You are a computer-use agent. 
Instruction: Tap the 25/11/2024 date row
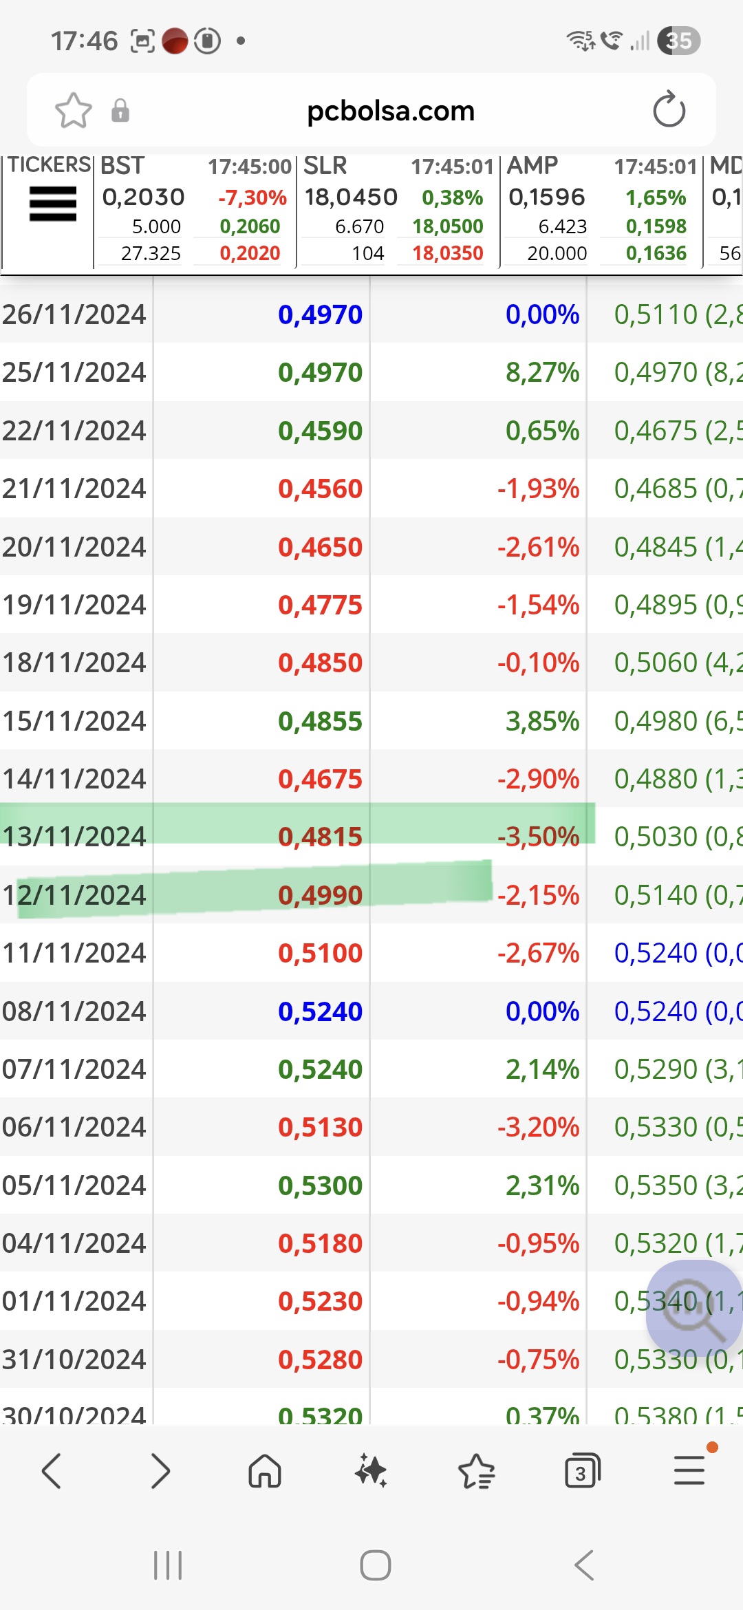click(x=74, y=372)
